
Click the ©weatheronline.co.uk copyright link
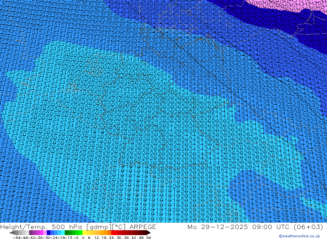tap(300, 236)
